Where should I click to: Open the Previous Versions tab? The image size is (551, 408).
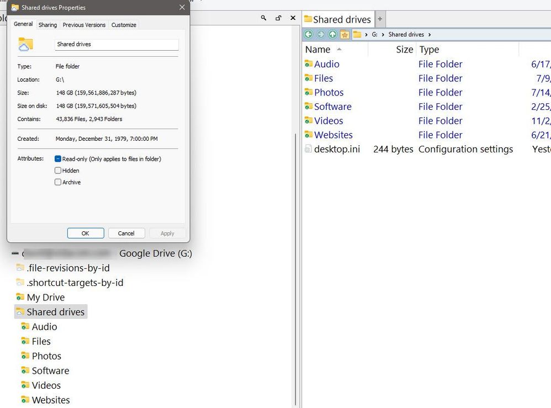click(84, 25)
